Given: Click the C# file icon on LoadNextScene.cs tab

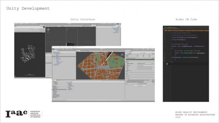Looking at the screenshot, I should click(x=165, y=27).
